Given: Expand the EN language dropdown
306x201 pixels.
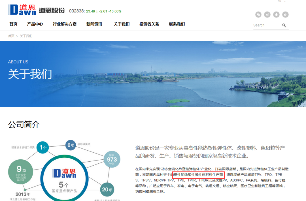Looking at the screenshot, I should [x=282, y=1].
